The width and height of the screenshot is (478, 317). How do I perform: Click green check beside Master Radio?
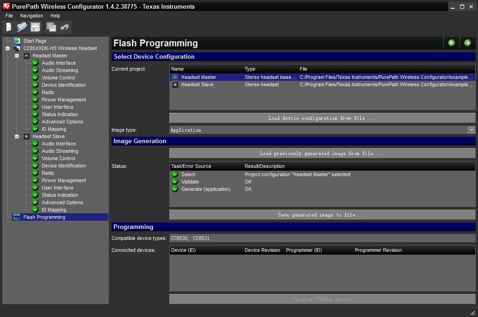(35, 92)
